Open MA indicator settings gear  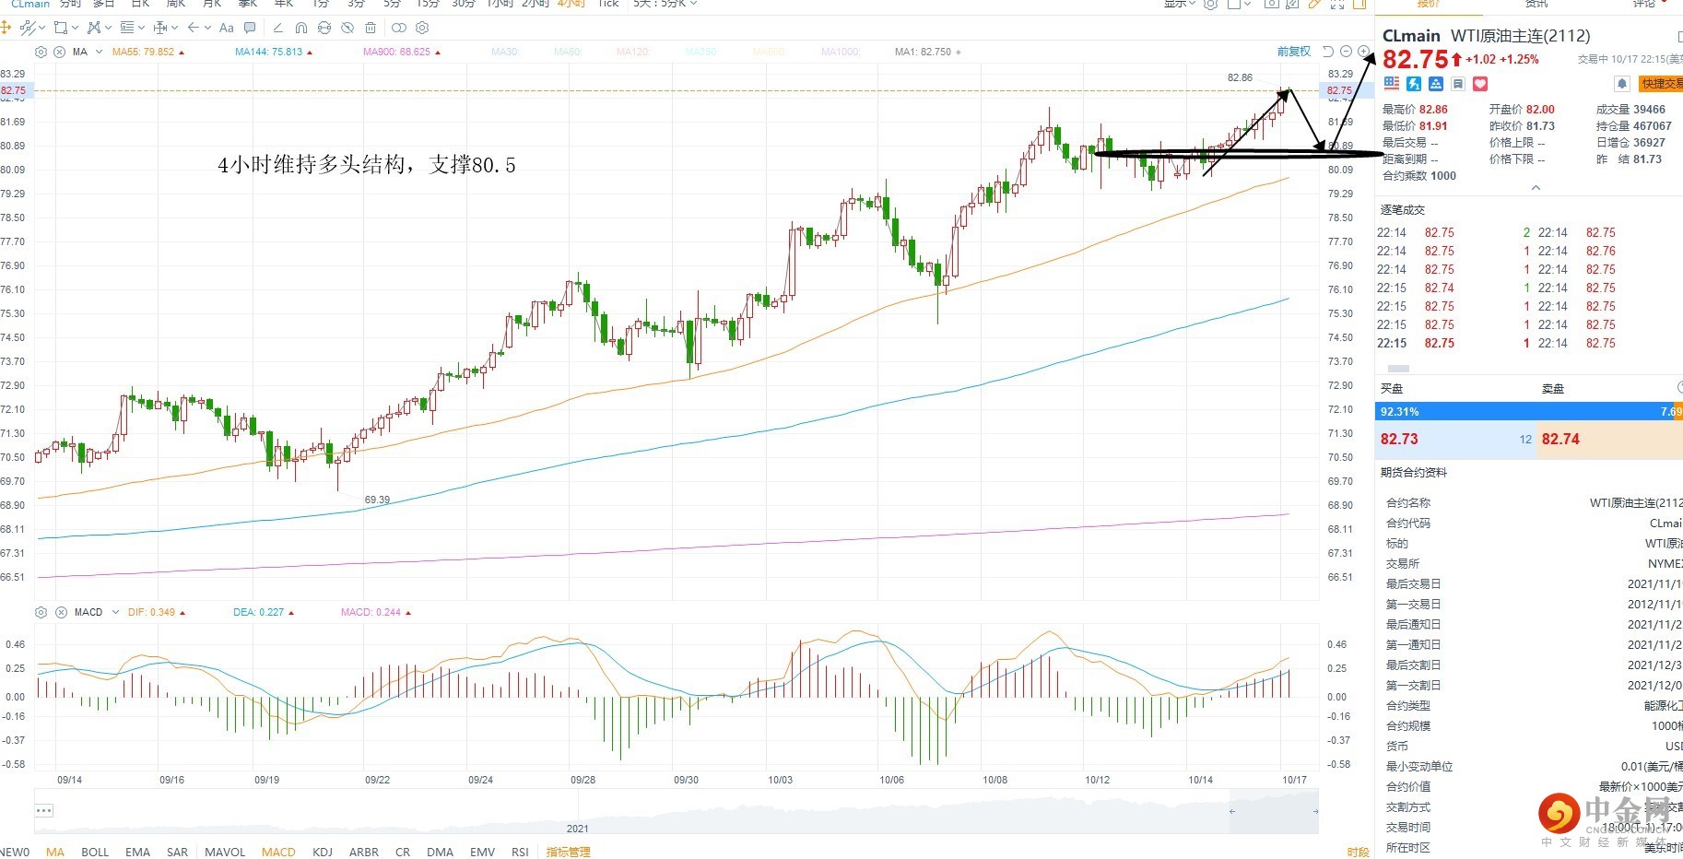(x=41, y=52)
